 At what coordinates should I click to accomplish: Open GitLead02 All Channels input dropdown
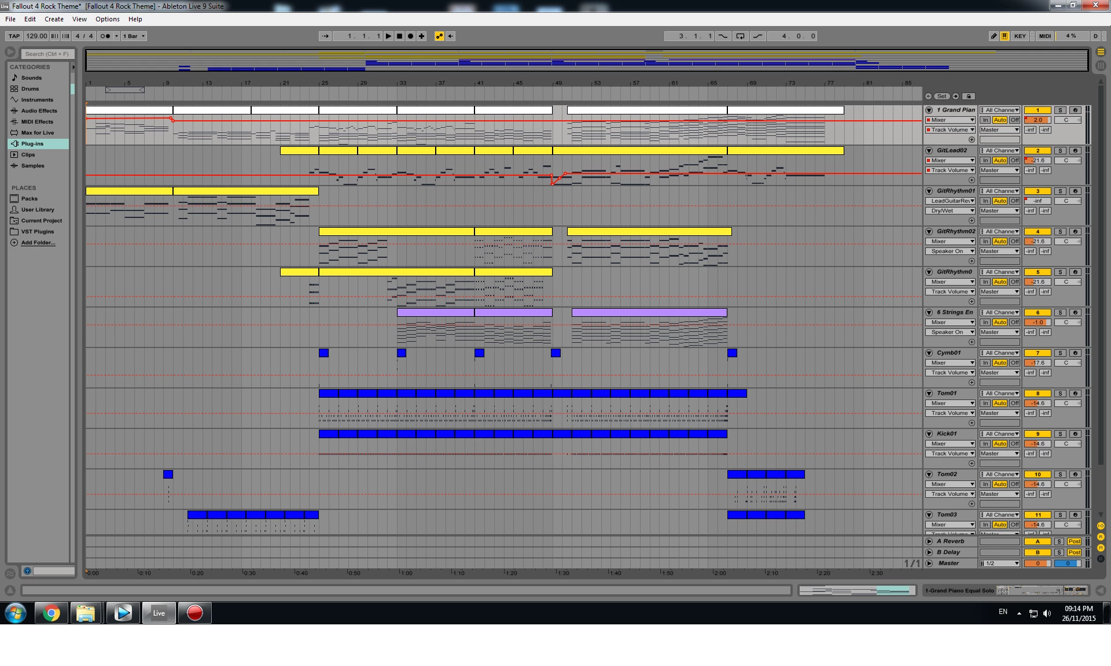pyautogui.click(x=1000, y=150)
